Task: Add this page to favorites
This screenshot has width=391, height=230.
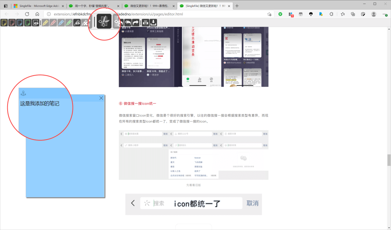Action: [269, 14]
